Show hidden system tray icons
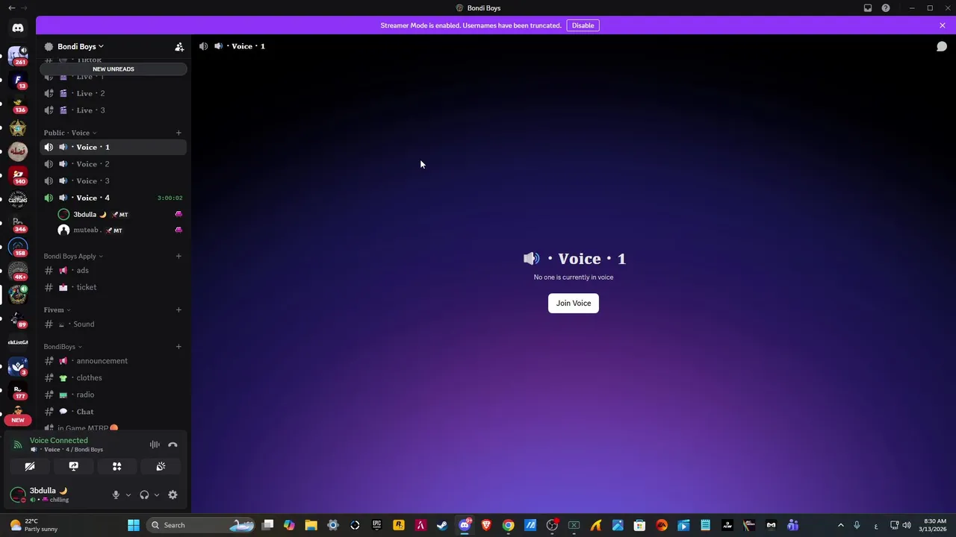 point(840,525)
